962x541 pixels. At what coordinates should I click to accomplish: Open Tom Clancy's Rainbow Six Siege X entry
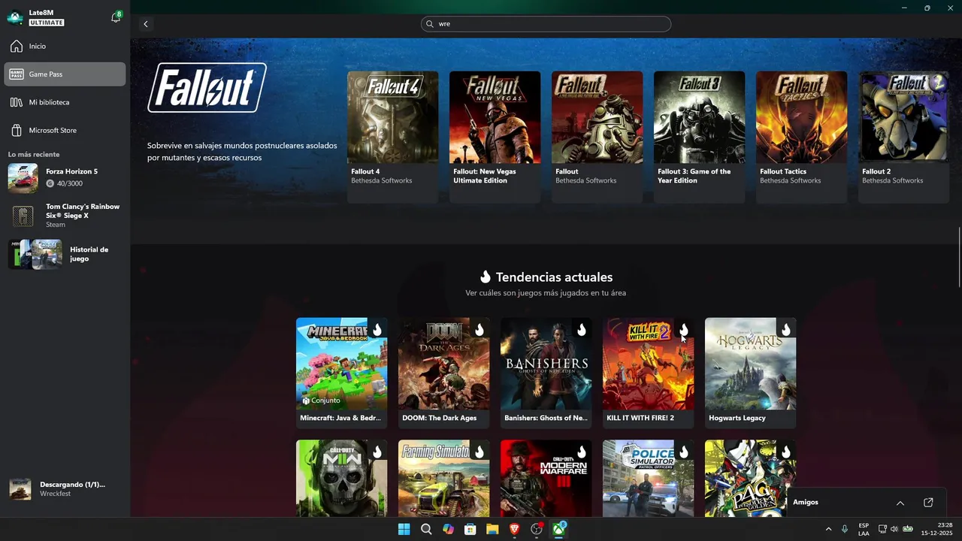coord(65,216)
